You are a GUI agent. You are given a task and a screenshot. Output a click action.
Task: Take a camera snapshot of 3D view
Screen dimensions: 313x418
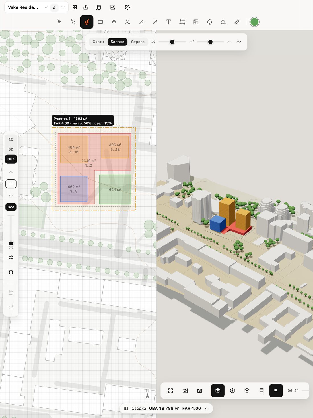click(x=200, y=391)
